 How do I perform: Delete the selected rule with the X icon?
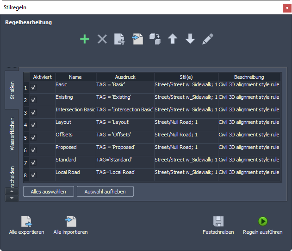(102, 39)
